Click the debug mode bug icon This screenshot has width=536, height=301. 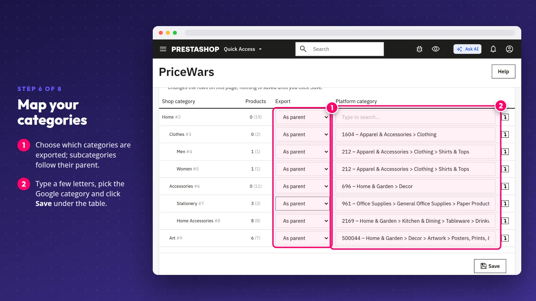coord(419,49)
